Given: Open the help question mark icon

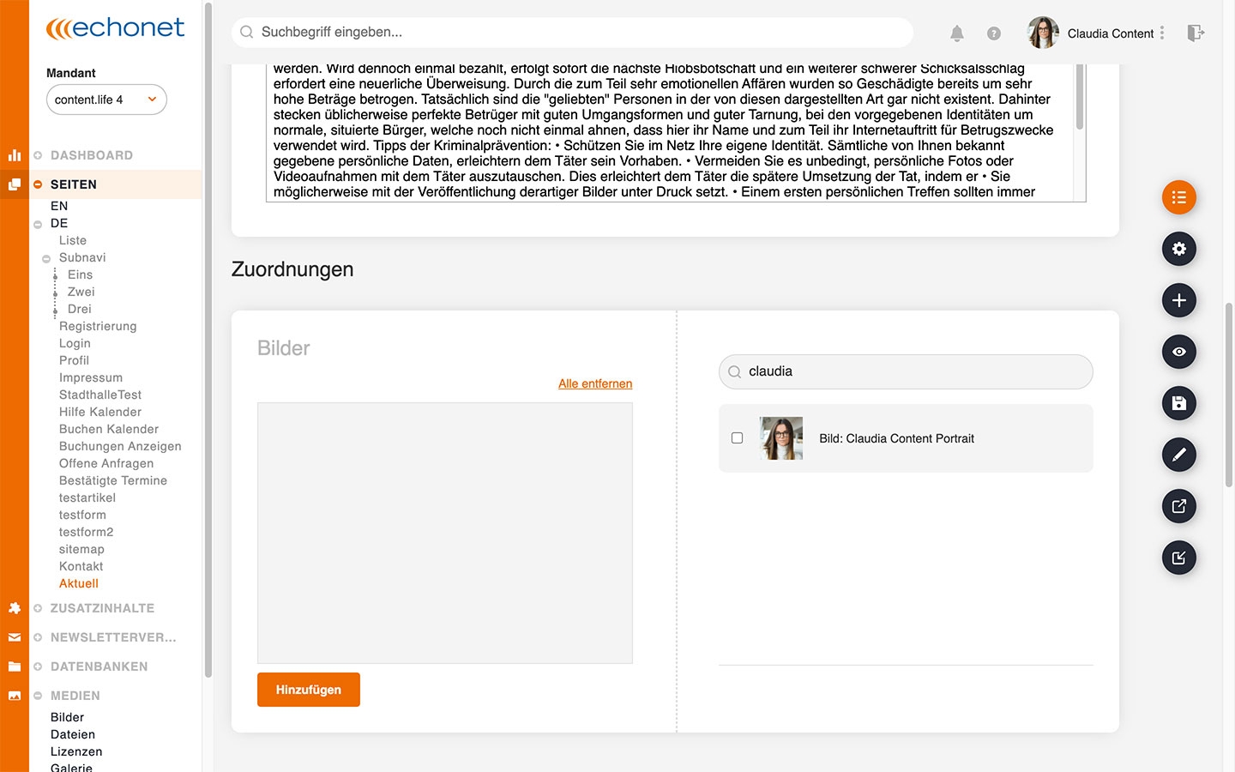Looking at the screenshot, I should (993, 33).
